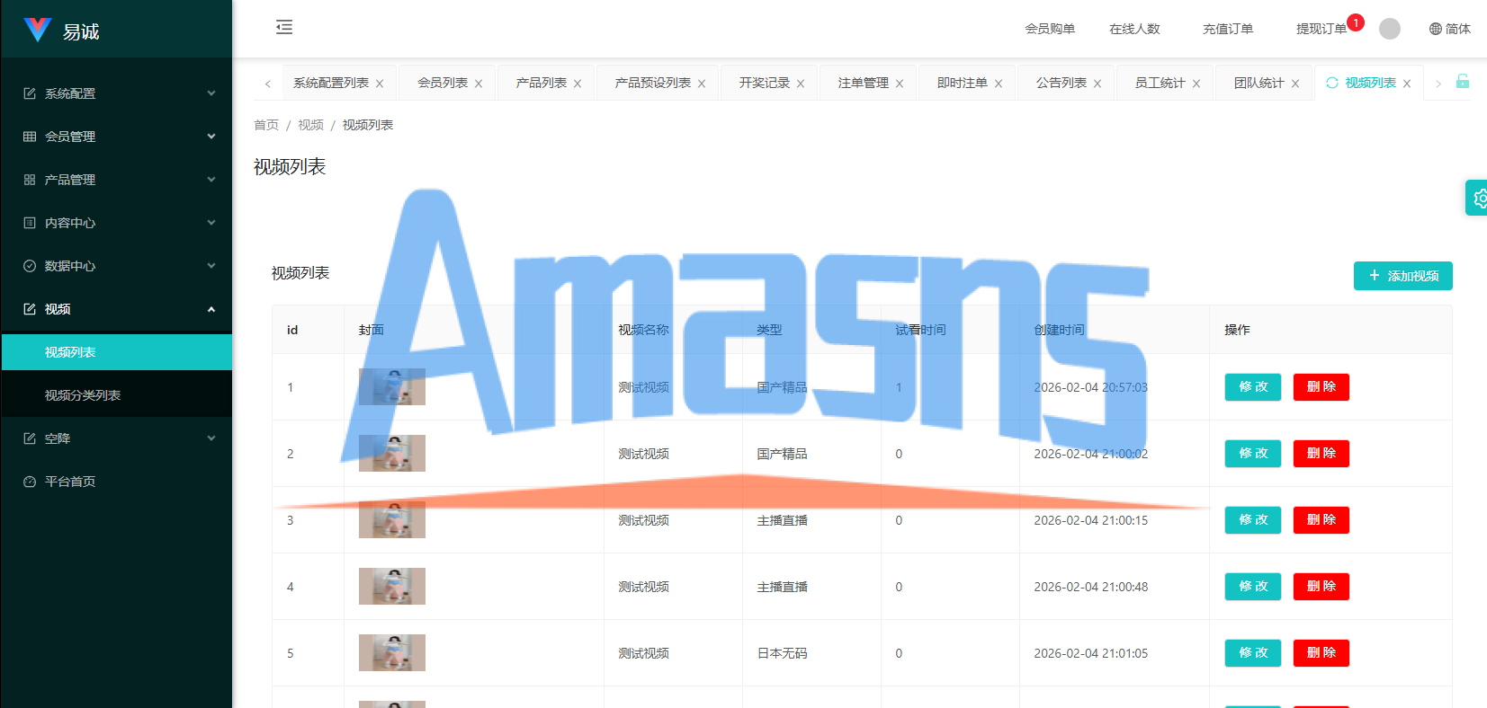Expand the 产品管理 sidebar menu

(117, 180)
